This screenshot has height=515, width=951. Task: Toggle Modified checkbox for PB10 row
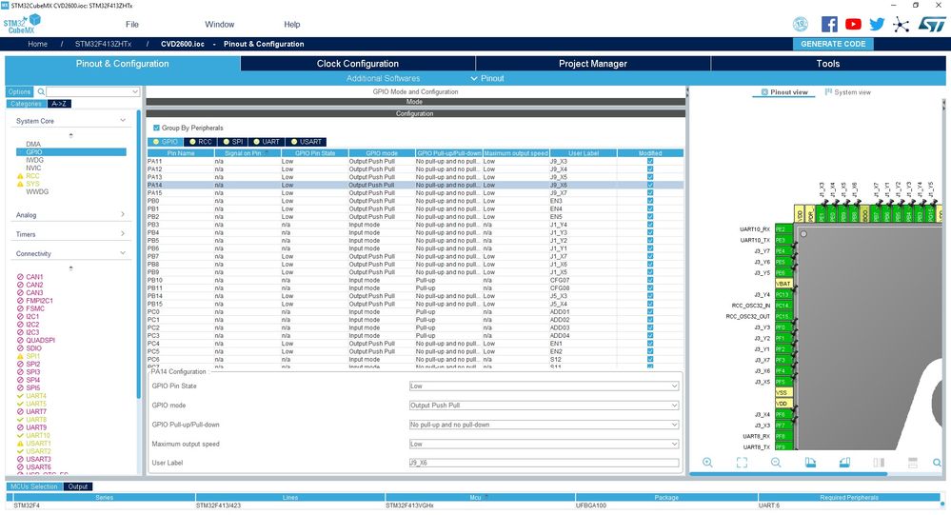(650, 280)
